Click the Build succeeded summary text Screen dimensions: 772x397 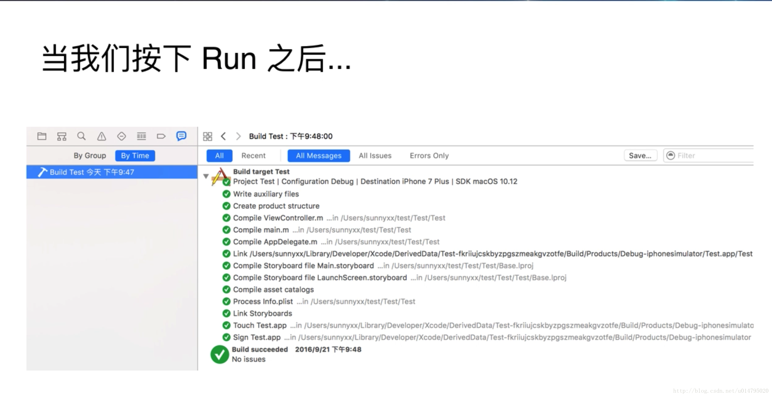pyautogui.click(x=296, y=349)
